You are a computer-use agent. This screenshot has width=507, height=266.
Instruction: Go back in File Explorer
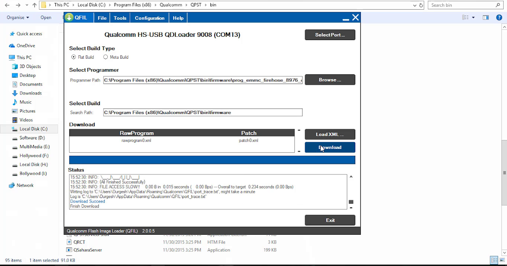coord(6,5)
